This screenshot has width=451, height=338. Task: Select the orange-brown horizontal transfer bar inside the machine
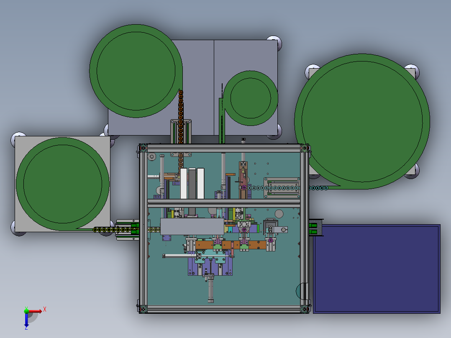(231, 245)
